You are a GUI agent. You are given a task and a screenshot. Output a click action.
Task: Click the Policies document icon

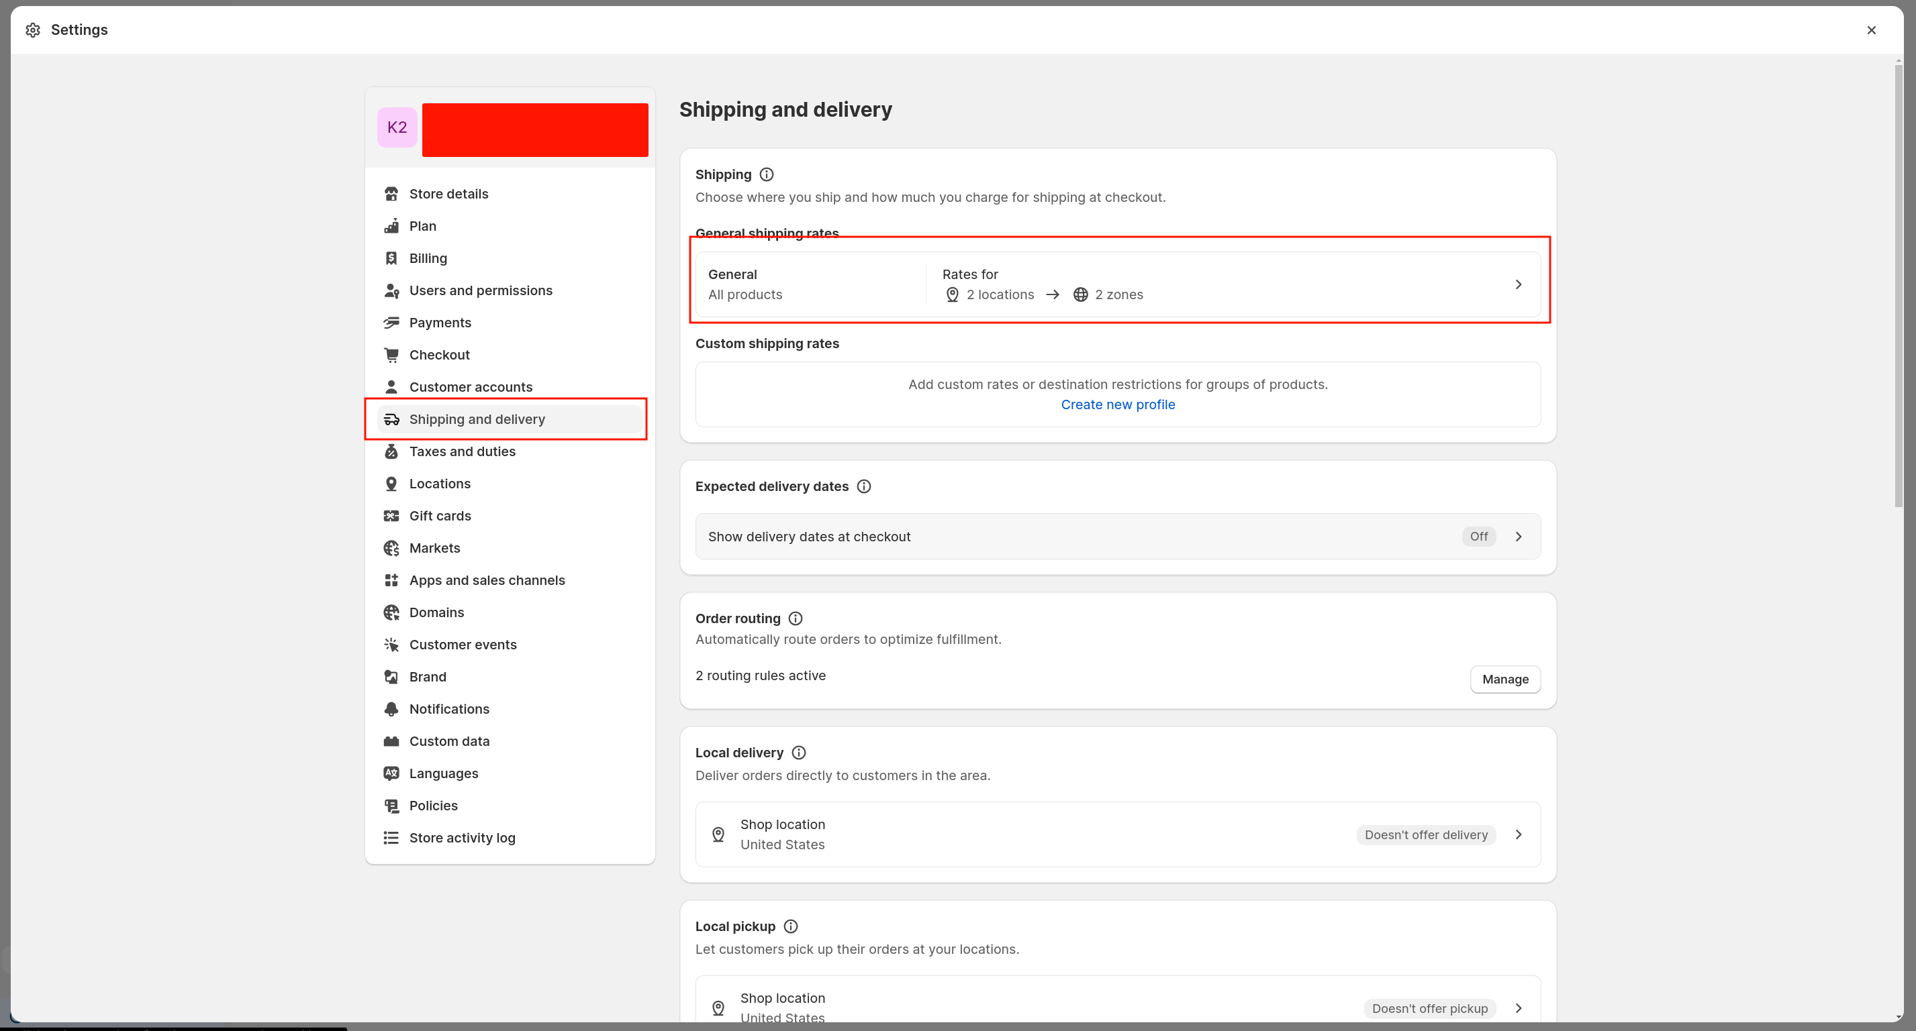391,806
